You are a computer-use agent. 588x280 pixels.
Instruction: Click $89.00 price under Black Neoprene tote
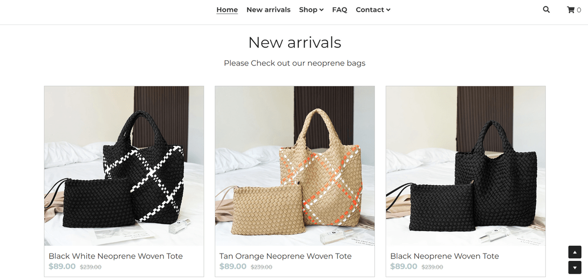click(x=404, y=267)
